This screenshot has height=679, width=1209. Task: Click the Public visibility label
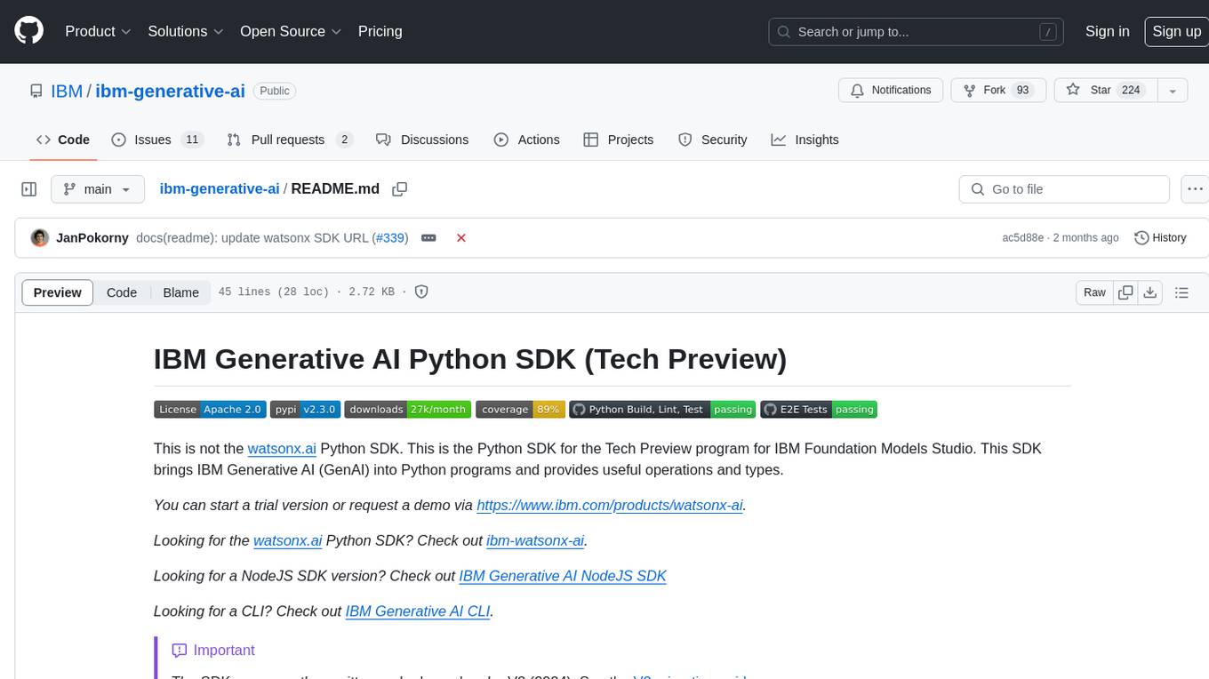coord(275,91)
